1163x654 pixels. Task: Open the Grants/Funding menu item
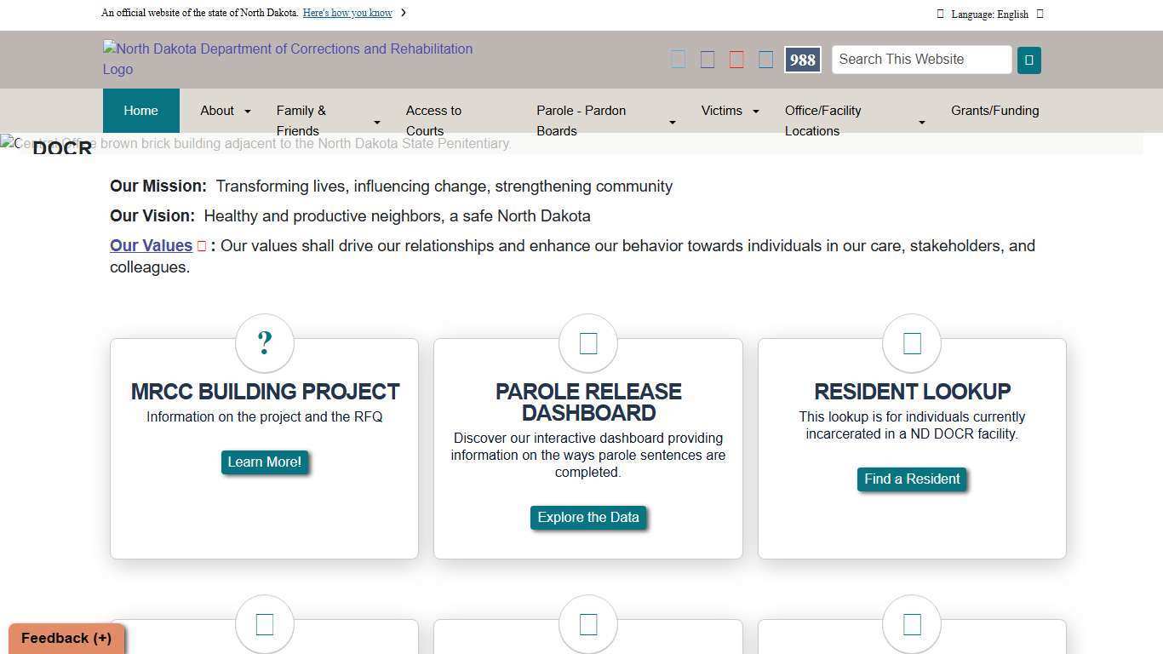994,111
